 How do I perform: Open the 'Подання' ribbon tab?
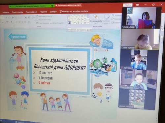[x=43, y=12]
